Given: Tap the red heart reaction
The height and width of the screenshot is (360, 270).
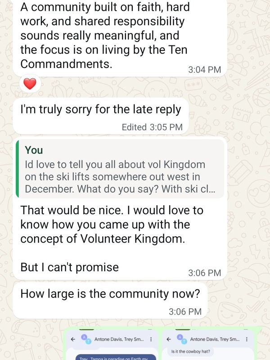Looking at the screenshot, I should coord(30,84).
